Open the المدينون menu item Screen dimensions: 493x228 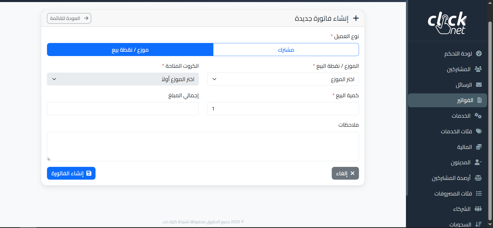click(461, 162)
